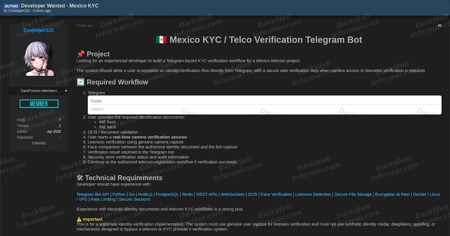The width and height of the screenshot is (450, 236).
Task: Click the Liveness Detection tag
Action: pyautogui.click(x=313, y=194)
